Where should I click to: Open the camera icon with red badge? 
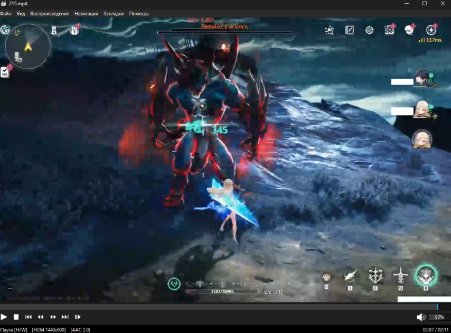pos(389,30)
